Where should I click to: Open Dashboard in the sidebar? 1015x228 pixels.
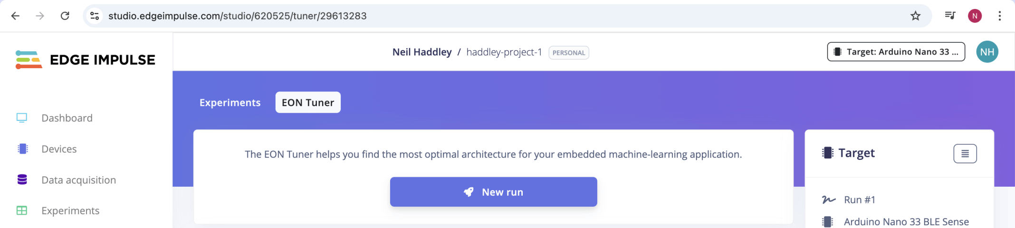pyautogui.click(x=67, y=118)
